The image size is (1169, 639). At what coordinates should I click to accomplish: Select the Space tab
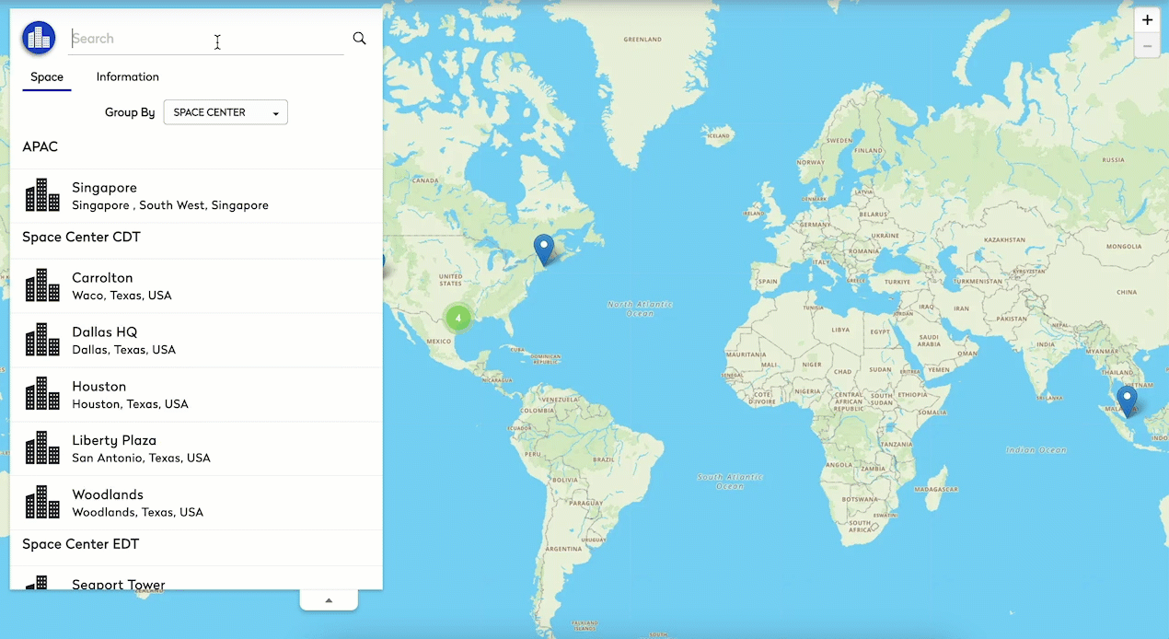47,77
